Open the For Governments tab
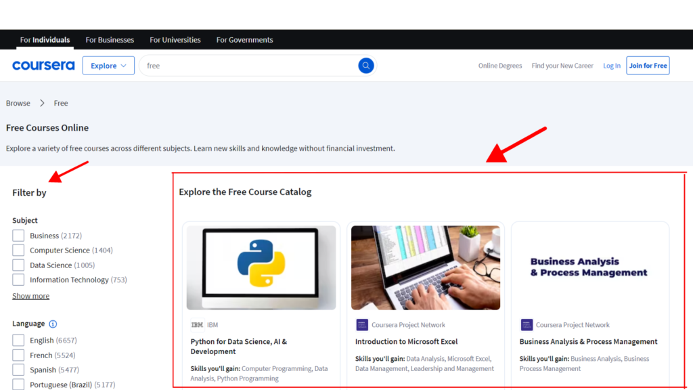The height and width of the screenshot is (390, 693). click(244, 40)
